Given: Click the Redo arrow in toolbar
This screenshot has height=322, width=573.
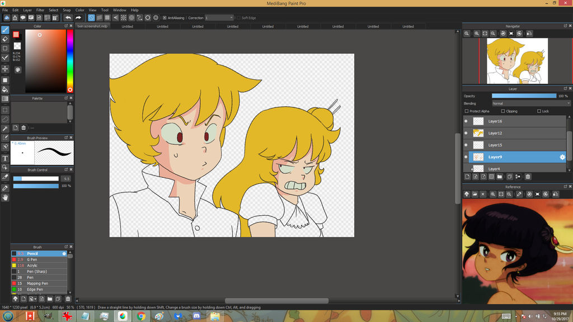Looking at the screenshot, I should (78, 17).
